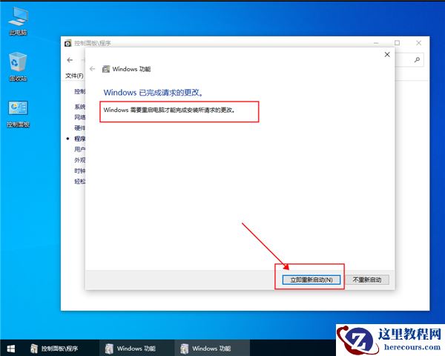Select 网络 category in Control Panel sidebar
This screenshot has width=445, height=356.
(x=80, y=117)
